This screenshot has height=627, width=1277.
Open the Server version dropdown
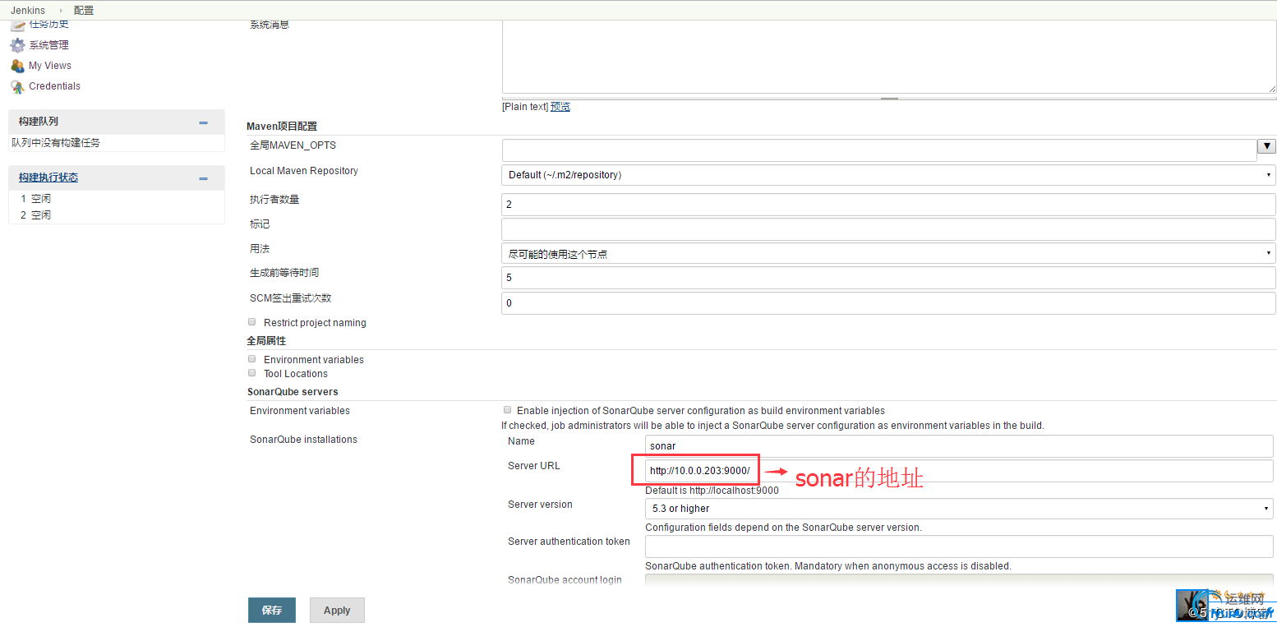[x=959, y=509]
